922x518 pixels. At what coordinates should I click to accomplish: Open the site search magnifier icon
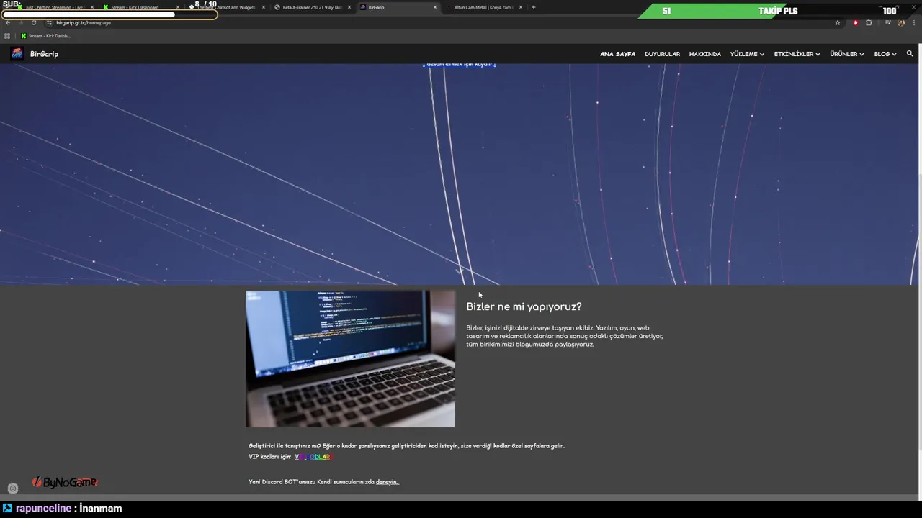pos(910,54)
